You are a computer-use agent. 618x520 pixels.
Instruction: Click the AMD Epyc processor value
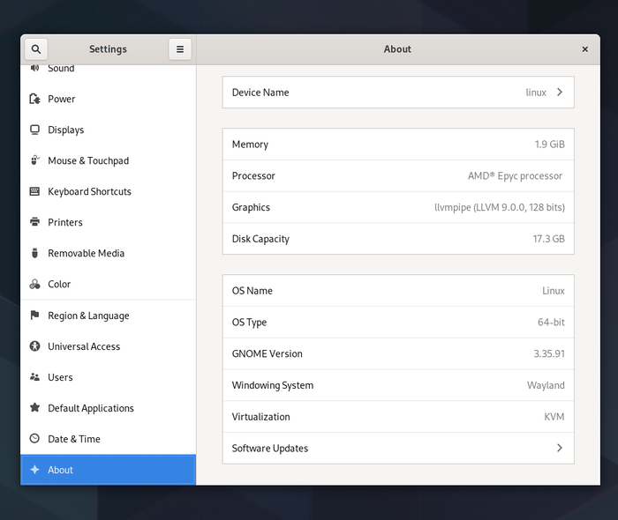[515, 175]
